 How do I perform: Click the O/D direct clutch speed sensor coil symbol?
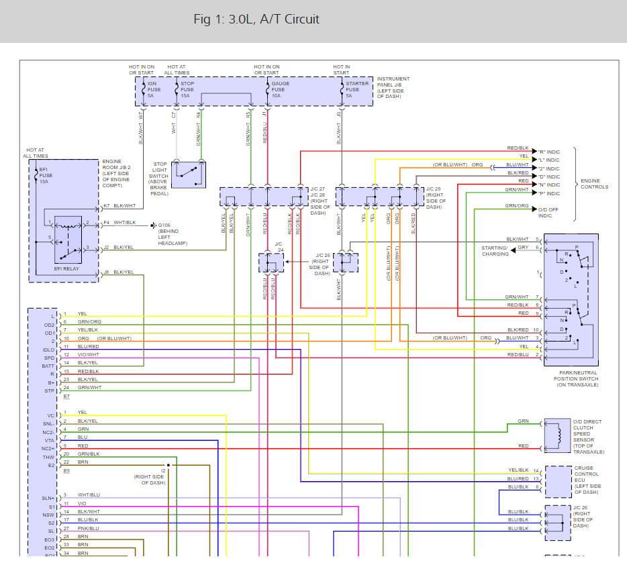tap(558, 435)
